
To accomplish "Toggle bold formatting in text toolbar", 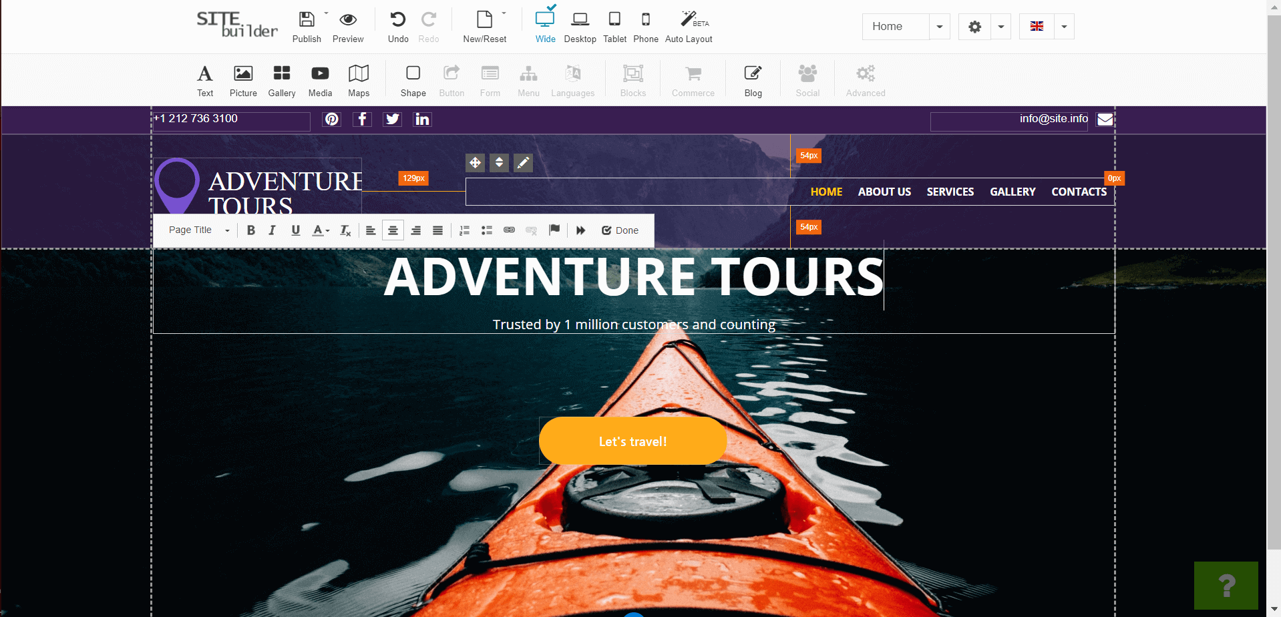I will (250, 230).
